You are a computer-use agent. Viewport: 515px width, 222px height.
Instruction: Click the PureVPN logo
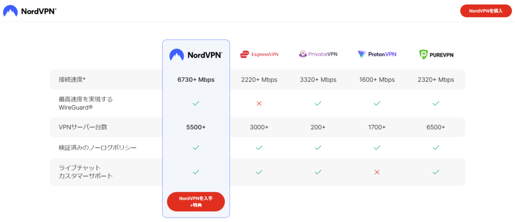[x=436, y=54]
